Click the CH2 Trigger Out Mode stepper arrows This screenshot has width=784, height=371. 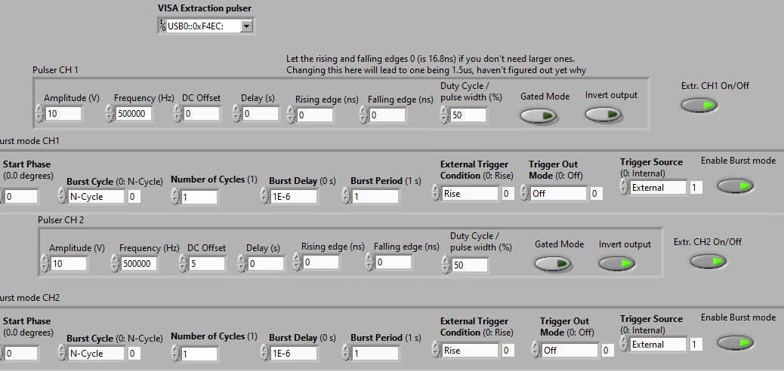pyautogui.click(x=536, y=349)
